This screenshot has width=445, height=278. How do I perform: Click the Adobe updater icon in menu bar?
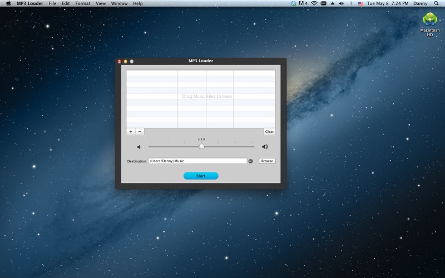[x=303, y=3]
